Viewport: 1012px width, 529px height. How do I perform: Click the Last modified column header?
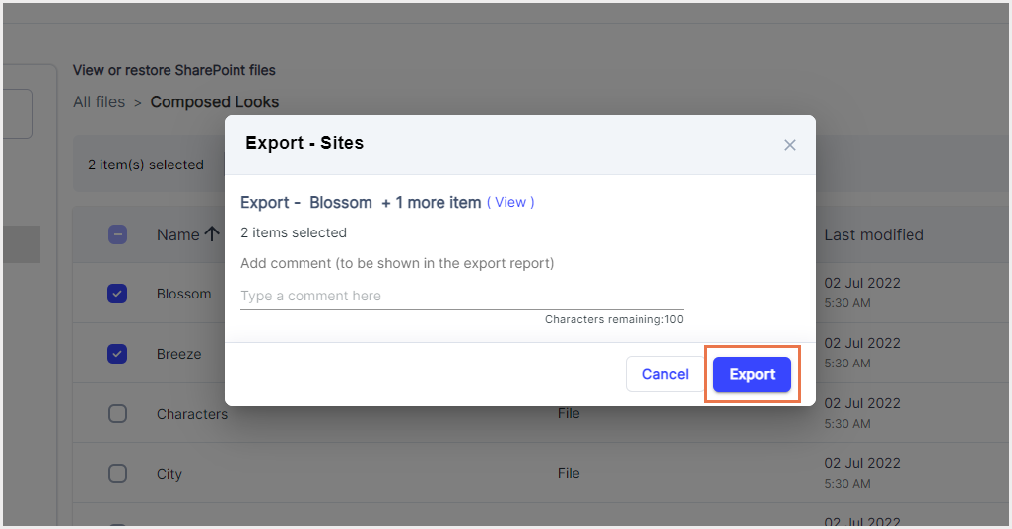(874, 234)
